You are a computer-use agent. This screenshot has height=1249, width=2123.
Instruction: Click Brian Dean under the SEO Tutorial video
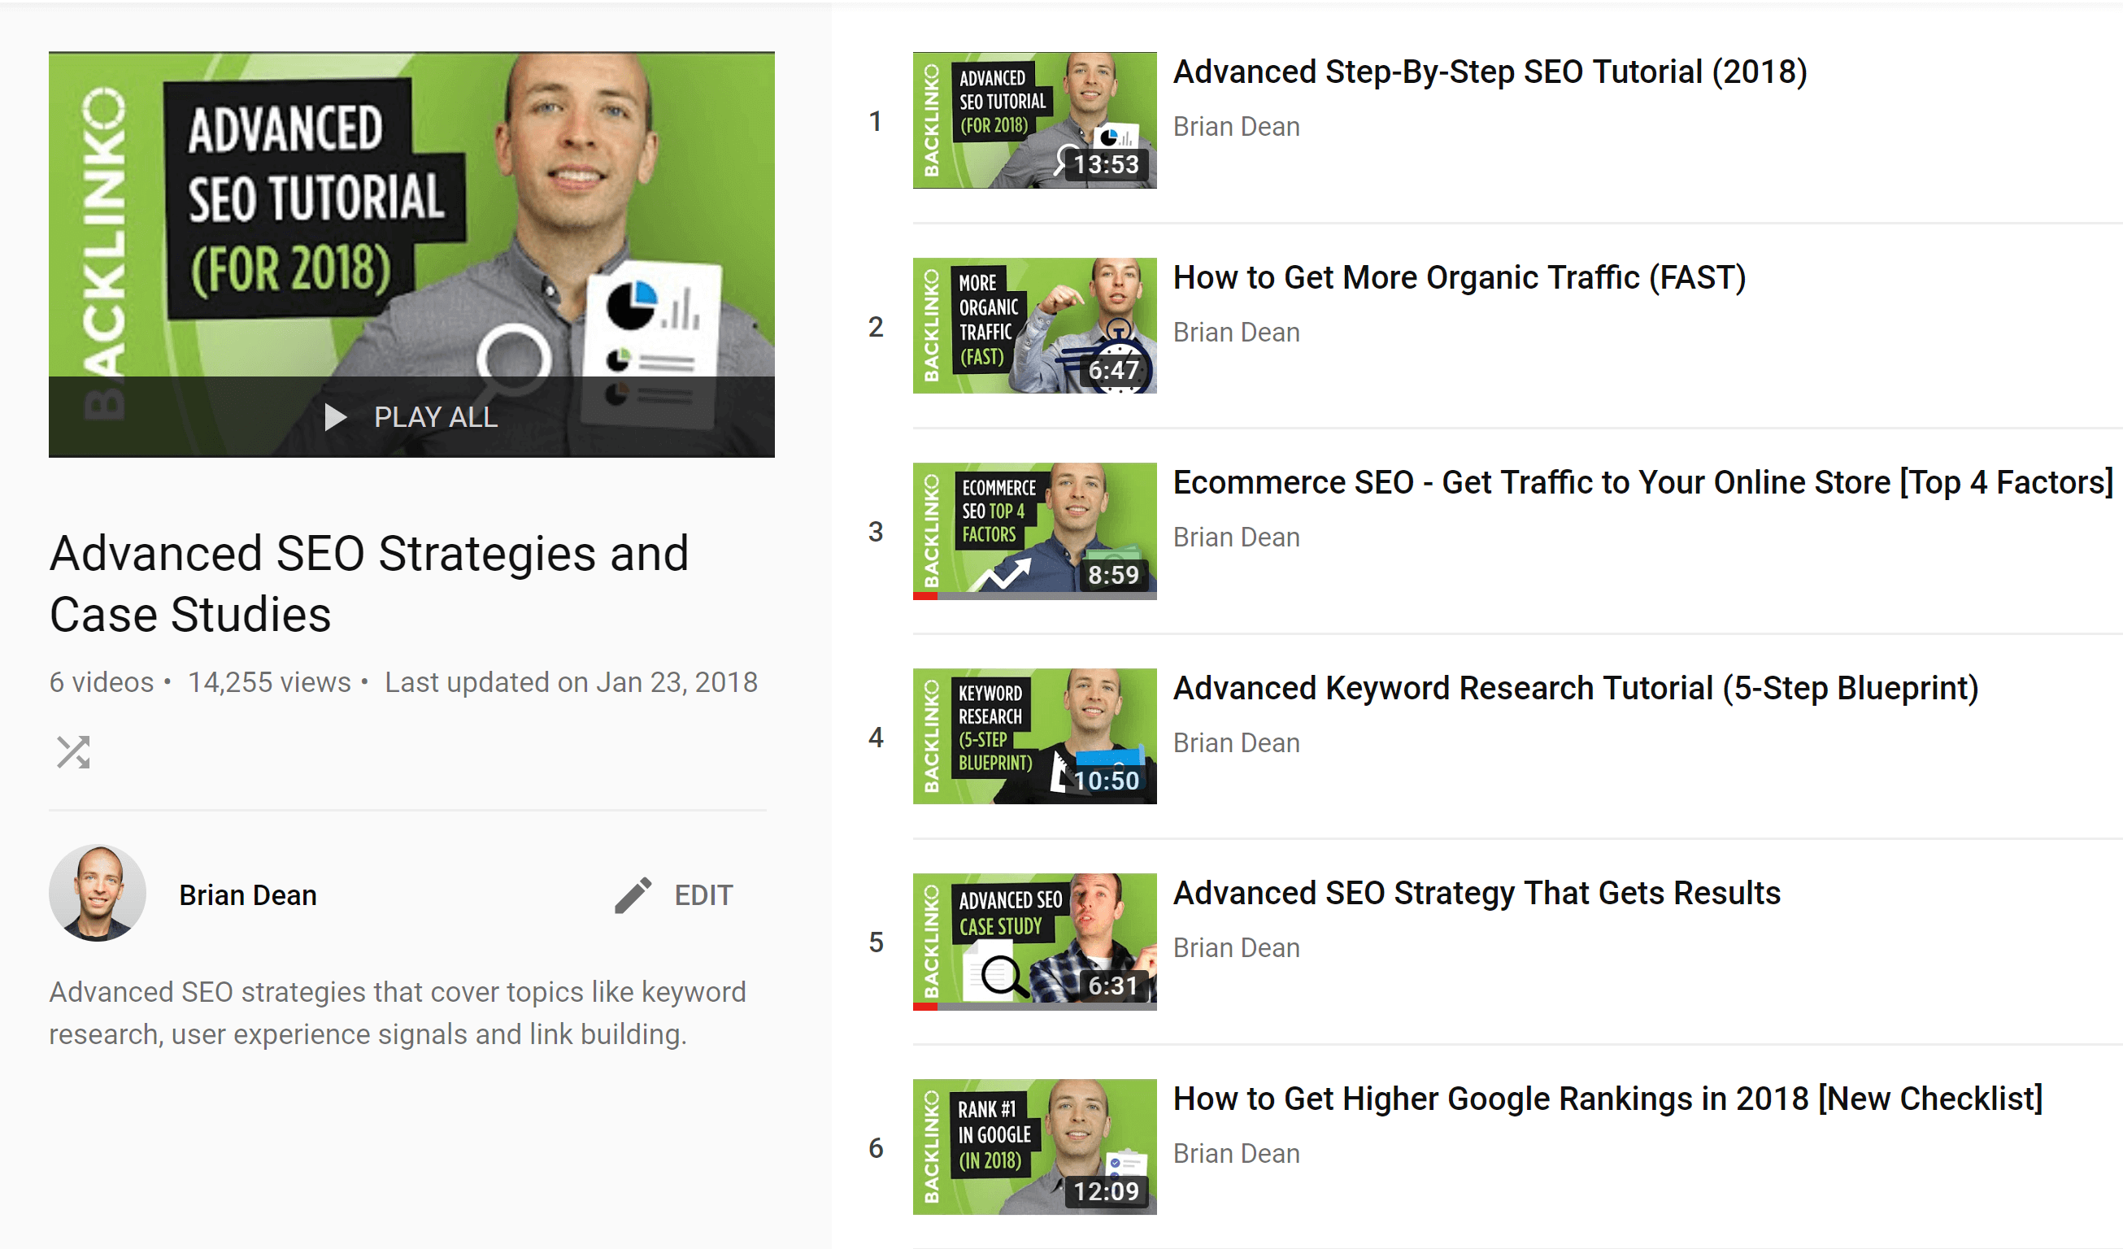click(x=1236, y=126)
